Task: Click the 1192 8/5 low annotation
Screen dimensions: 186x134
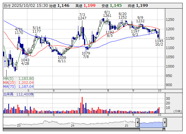Action: point(110,34)
